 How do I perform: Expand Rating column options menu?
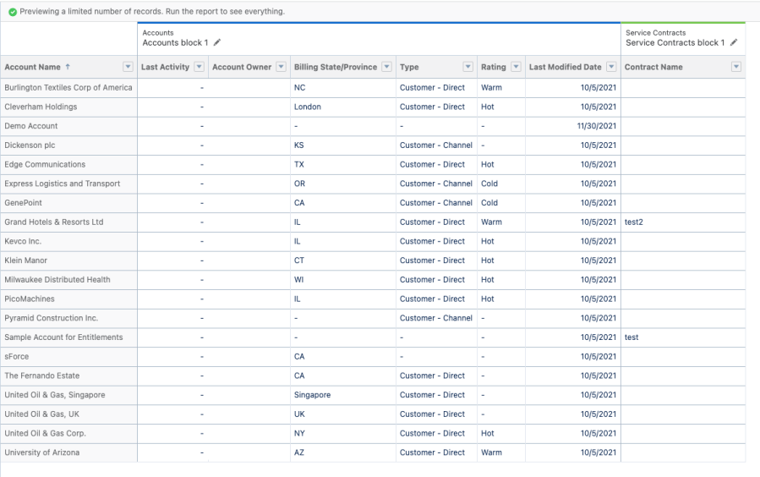click(x=515, y=67)
